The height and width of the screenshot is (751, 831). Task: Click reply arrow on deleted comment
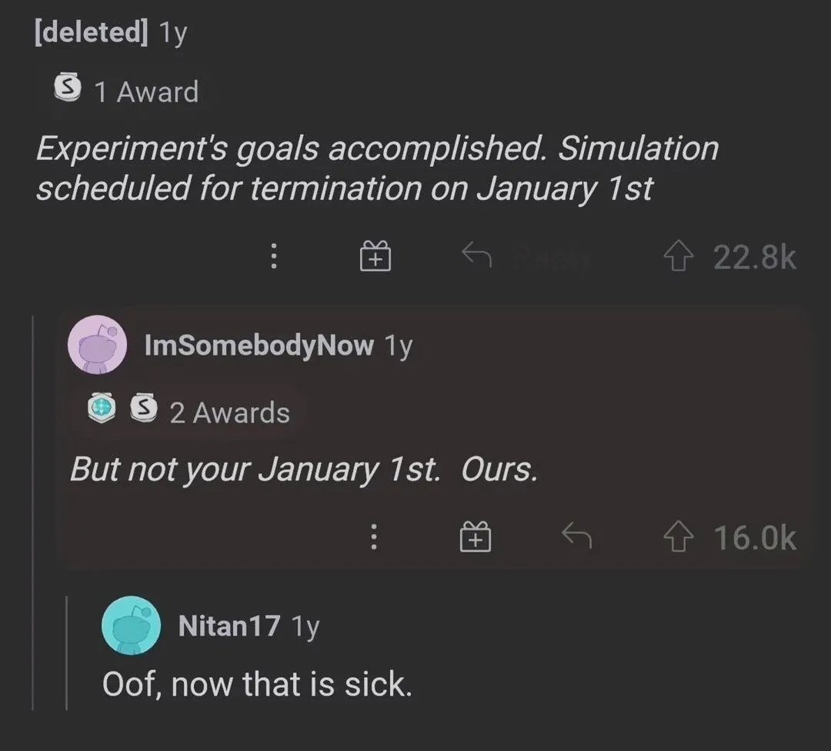(477, 255)
